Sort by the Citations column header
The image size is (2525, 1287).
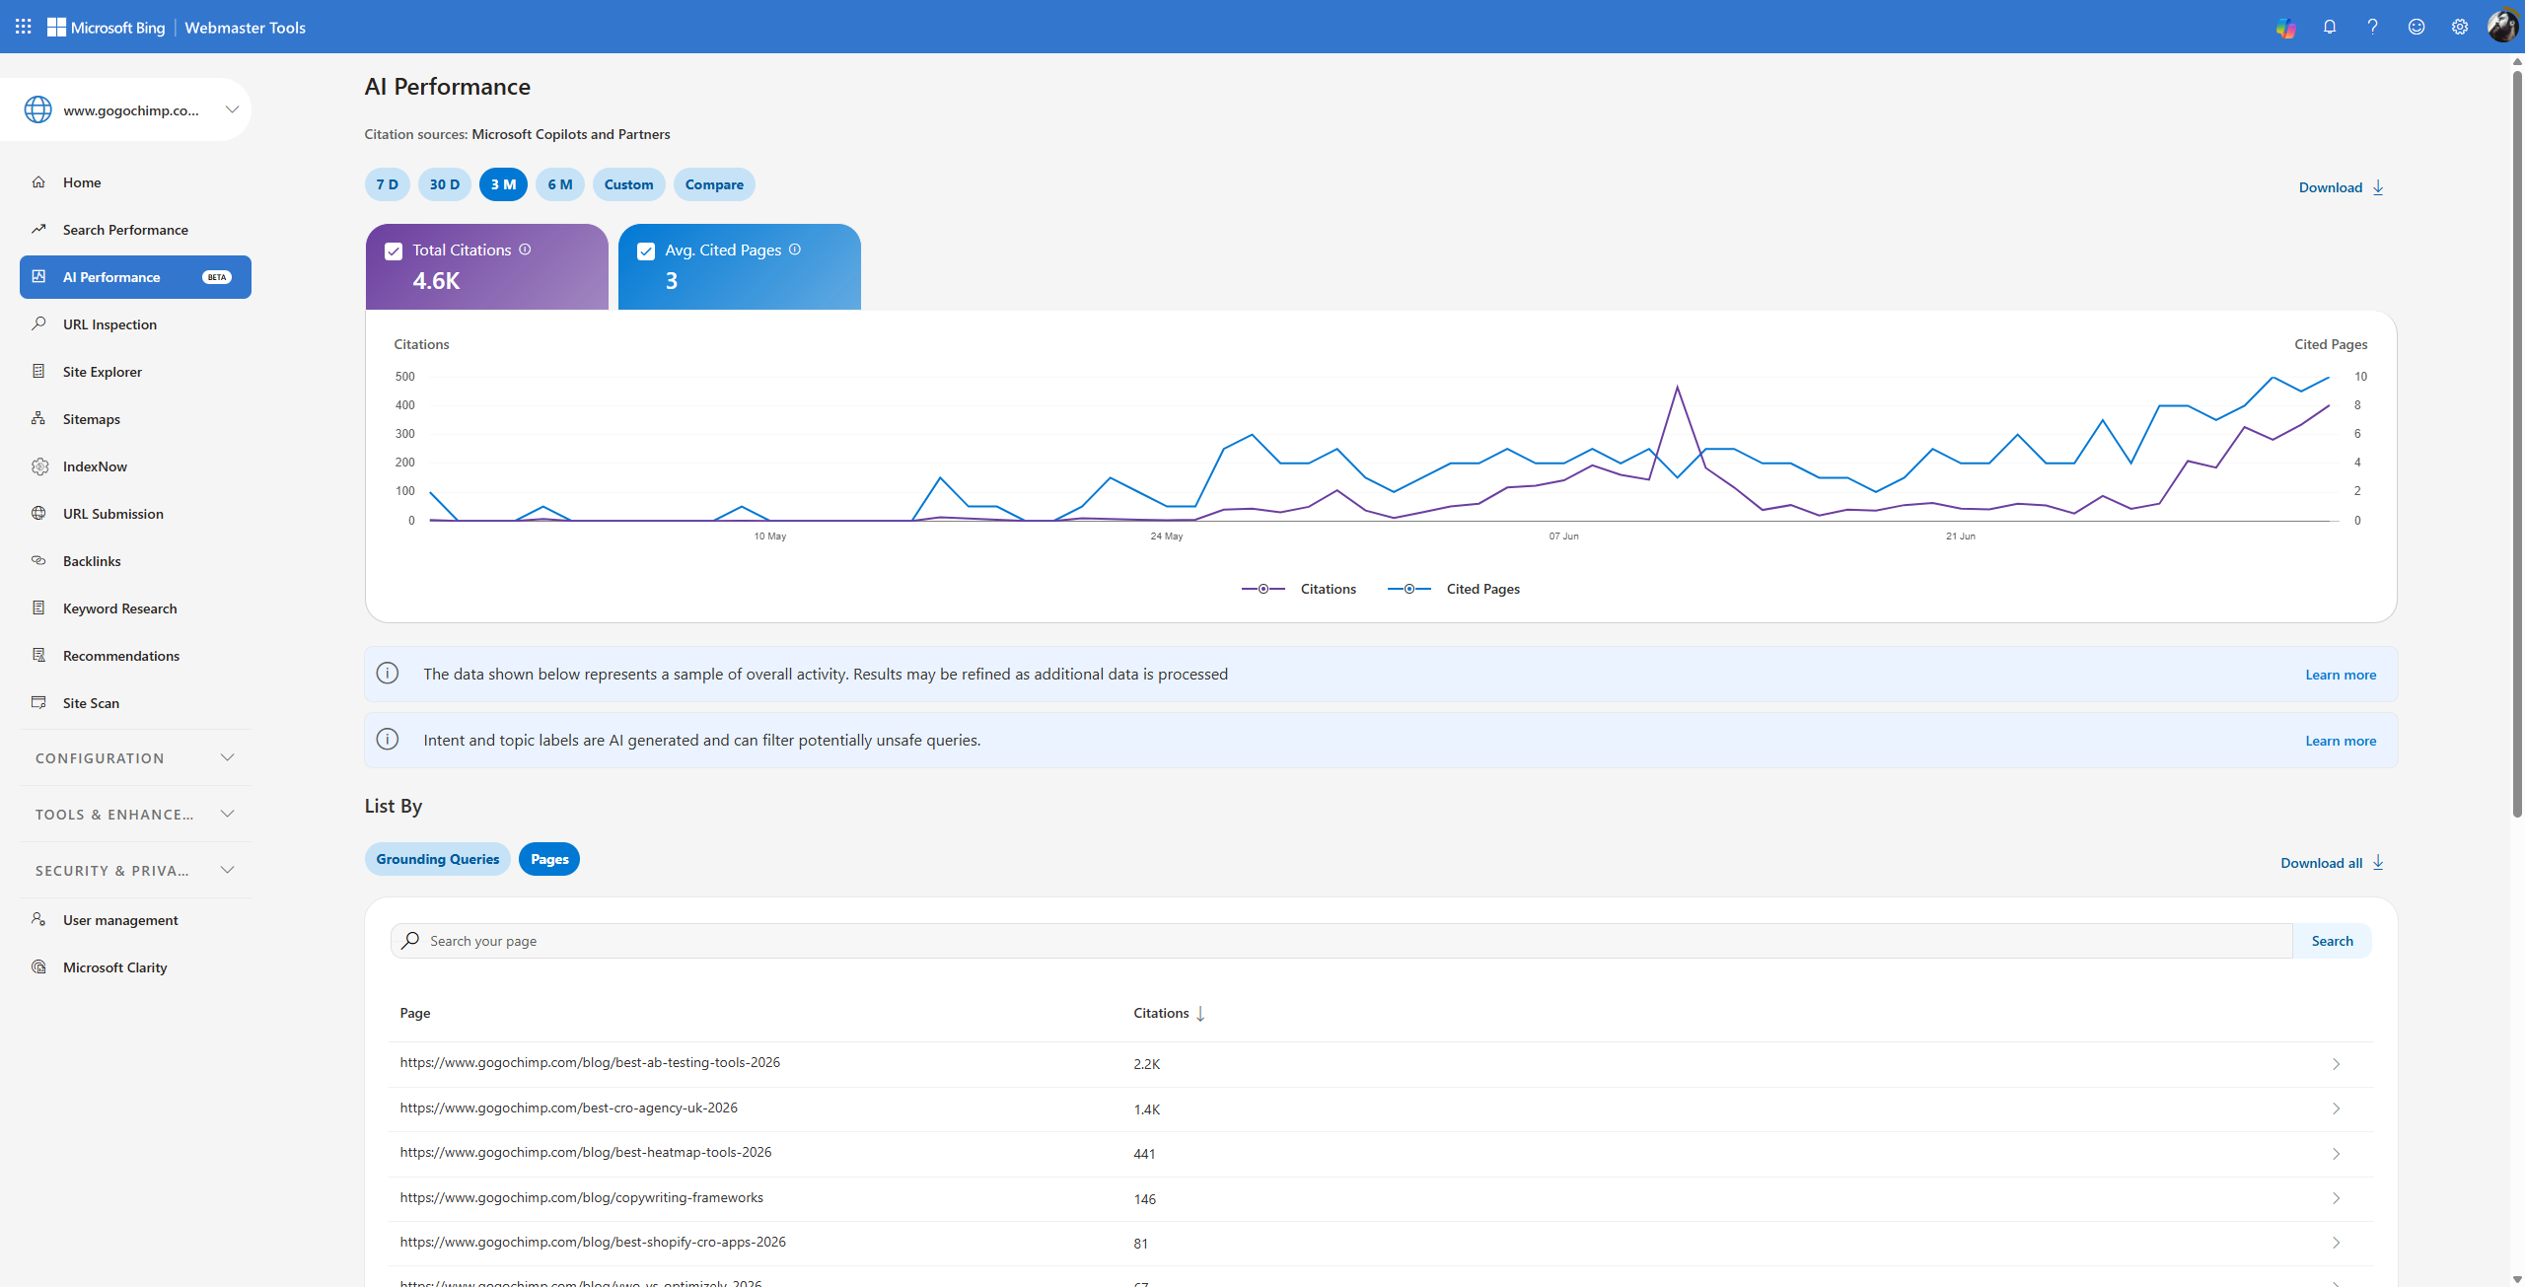(x=1169, y=1013)
